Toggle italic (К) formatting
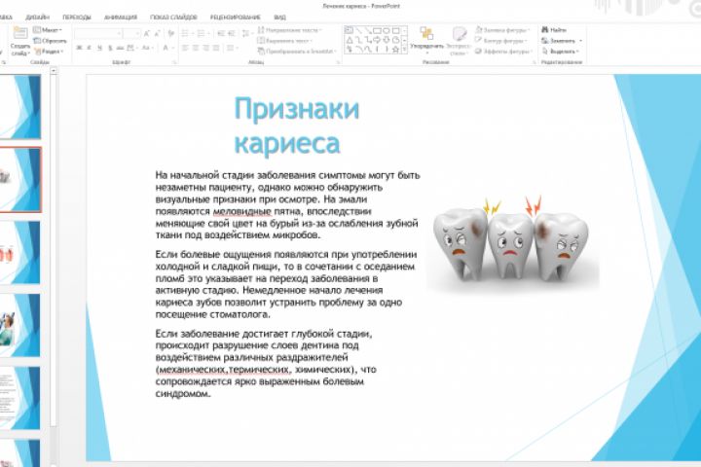 tap(89, 48)
